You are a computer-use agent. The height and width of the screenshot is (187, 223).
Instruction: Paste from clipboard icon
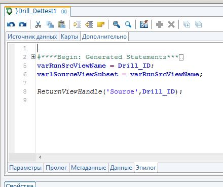point(62,24)
